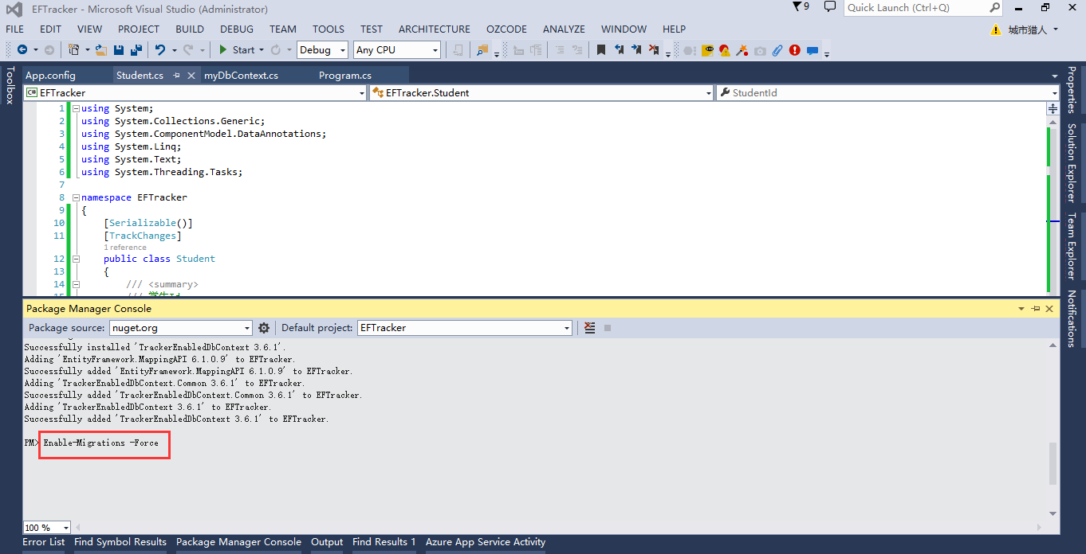Open the zoom 100 % dropdown
The width and height of the screenshot is (1086, 554).
[65, 528]
